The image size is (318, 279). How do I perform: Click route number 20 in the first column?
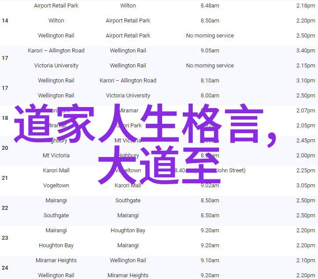pyautogui.click(x=5, y=148)
